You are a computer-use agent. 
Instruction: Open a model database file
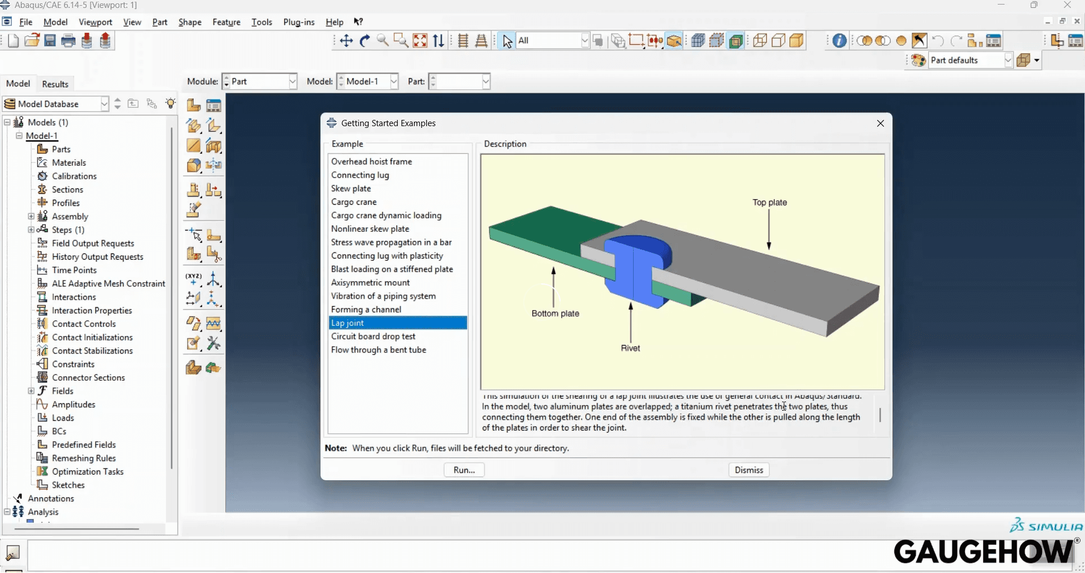(31, 40)
